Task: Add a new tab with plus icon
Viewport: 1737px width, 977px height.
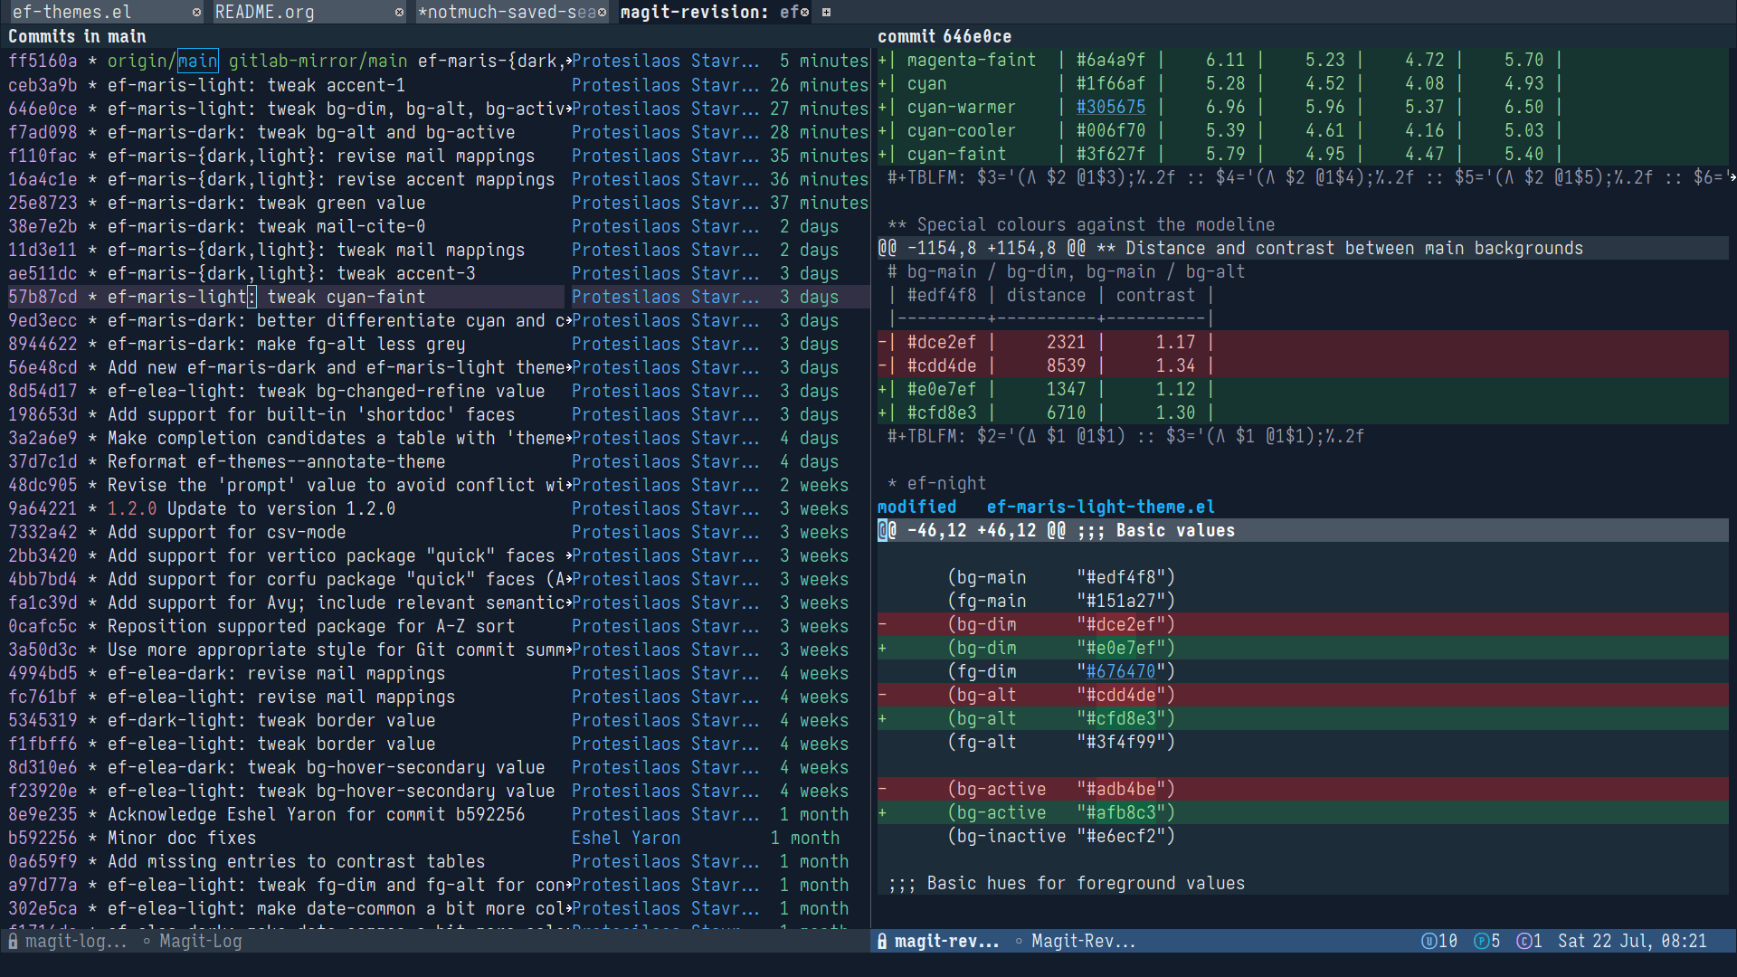Action: [x=826, y=13]
